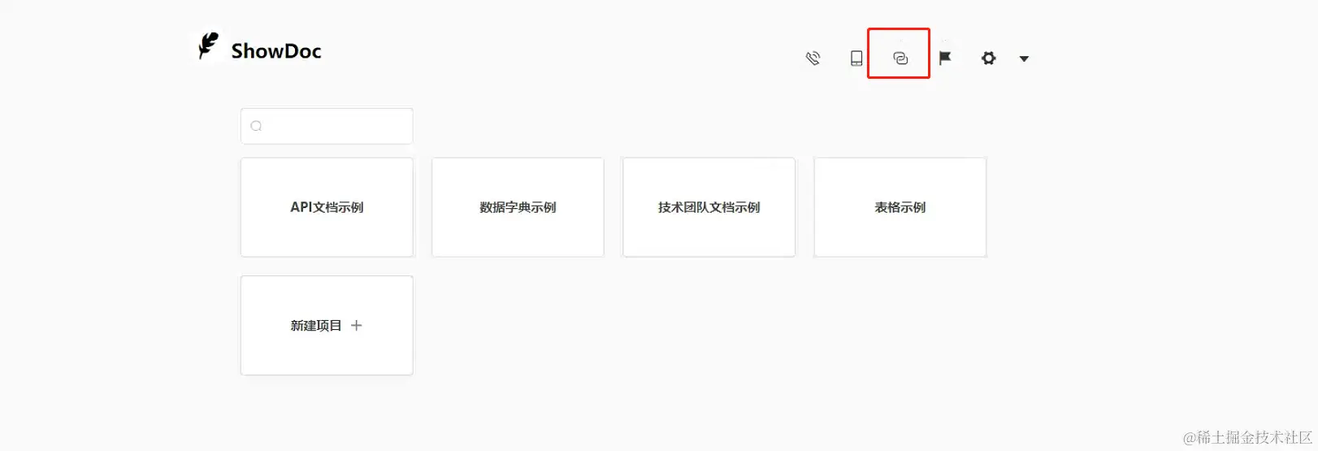Select the 表格示例 title text
The width and height of the screenshot is (1318, 451).
[x=900, y=207]
